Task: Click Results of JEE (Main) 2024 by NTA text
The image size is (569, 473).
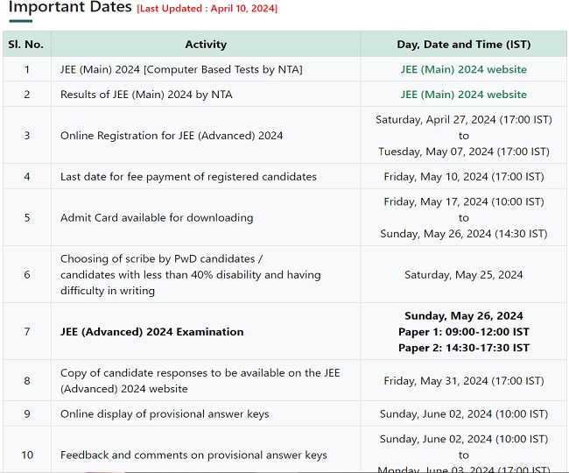Action: pos(146,94)
